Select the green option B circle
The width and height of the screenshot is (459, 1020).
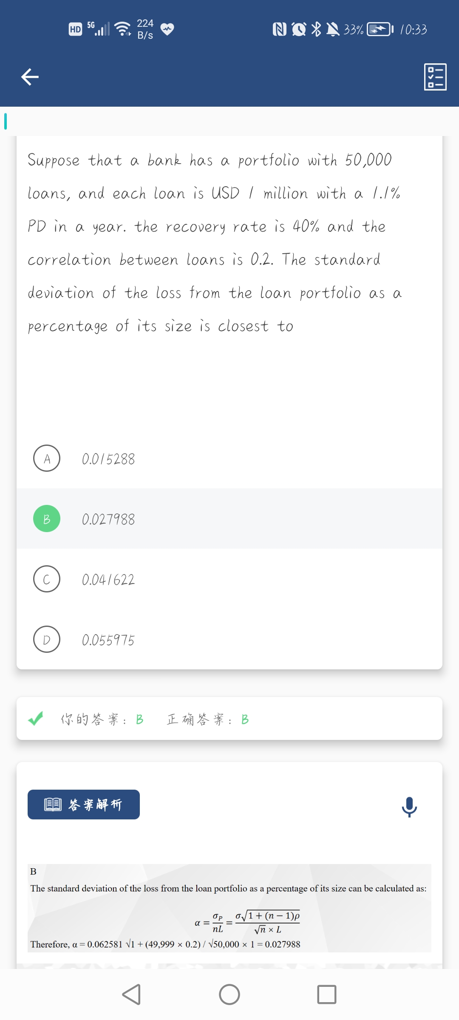tap(47, 518)
